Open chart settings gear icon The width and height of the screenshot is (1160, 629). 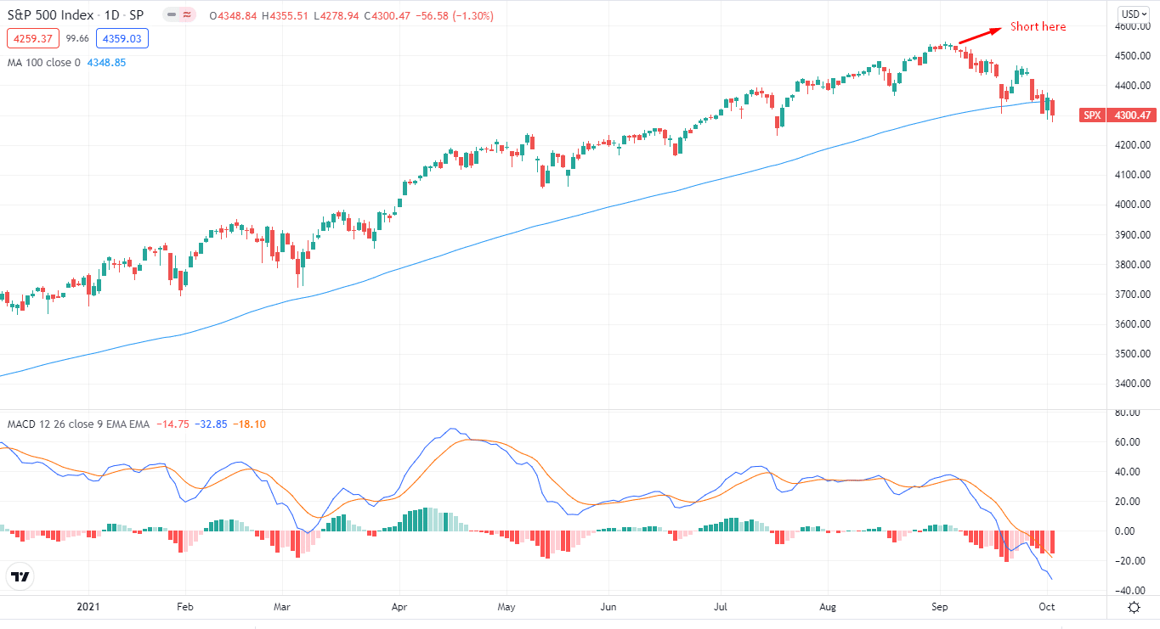[1134, 607]
